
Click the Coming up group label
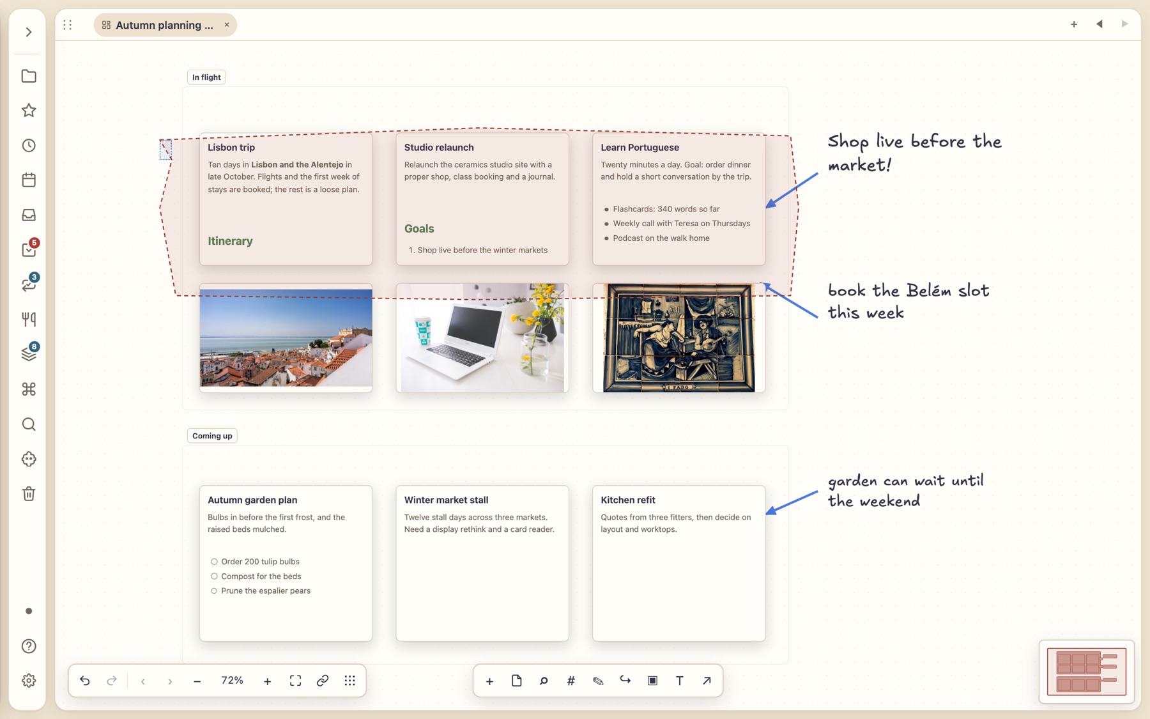[212, 436]
